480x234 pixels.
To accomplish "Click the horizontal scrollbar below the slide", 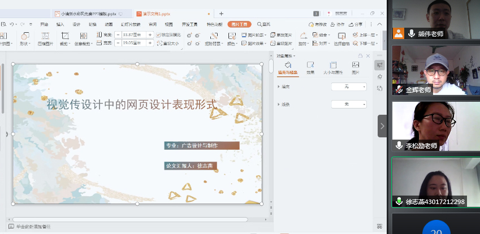I will 130,219.
